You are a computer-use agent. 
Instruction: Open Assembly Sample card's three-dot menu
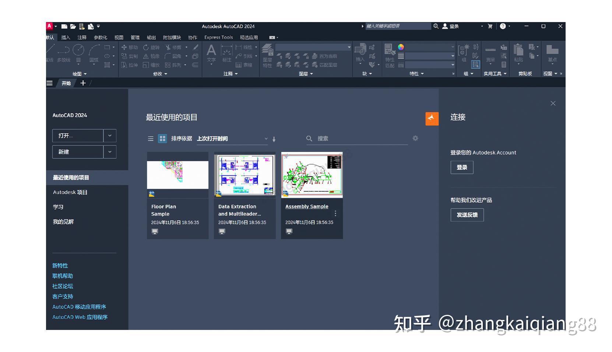pos(335,214)
